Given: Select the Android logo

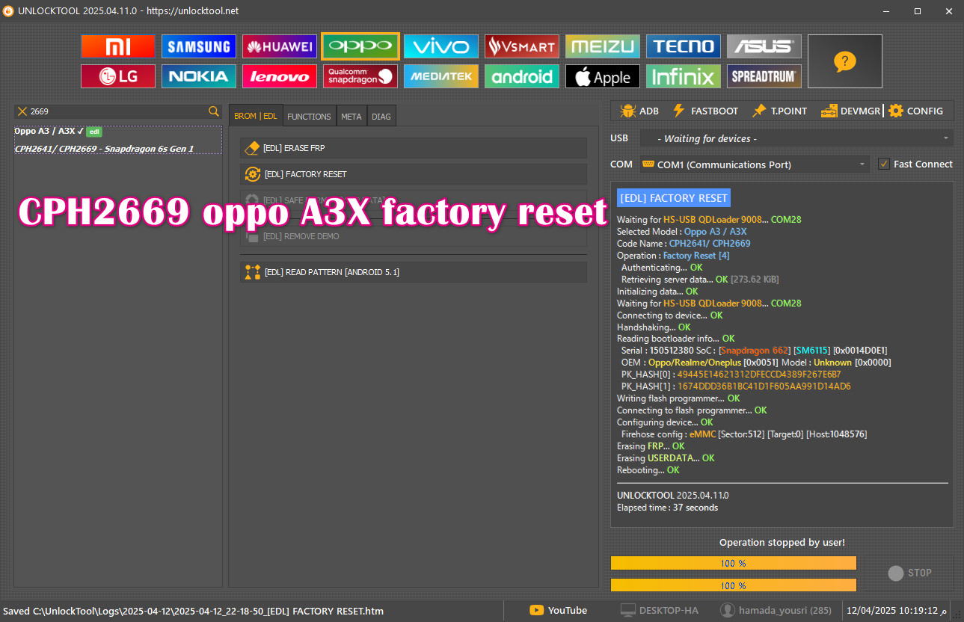Looking at the screenshot, I should [522, 76].
